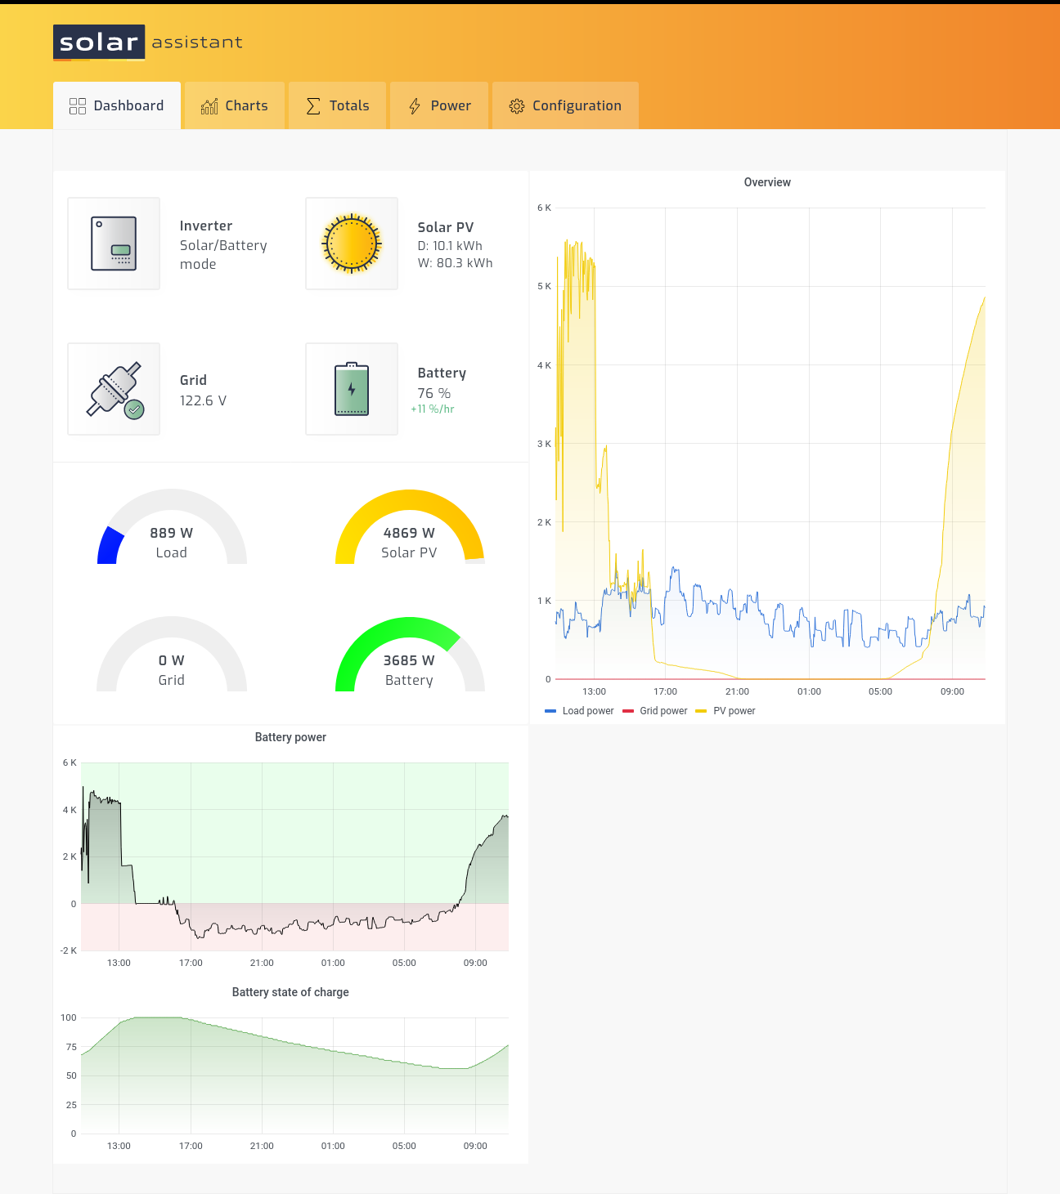Toggle Load power series in legend
1060x1194 pixels.
tap(579, 711)
